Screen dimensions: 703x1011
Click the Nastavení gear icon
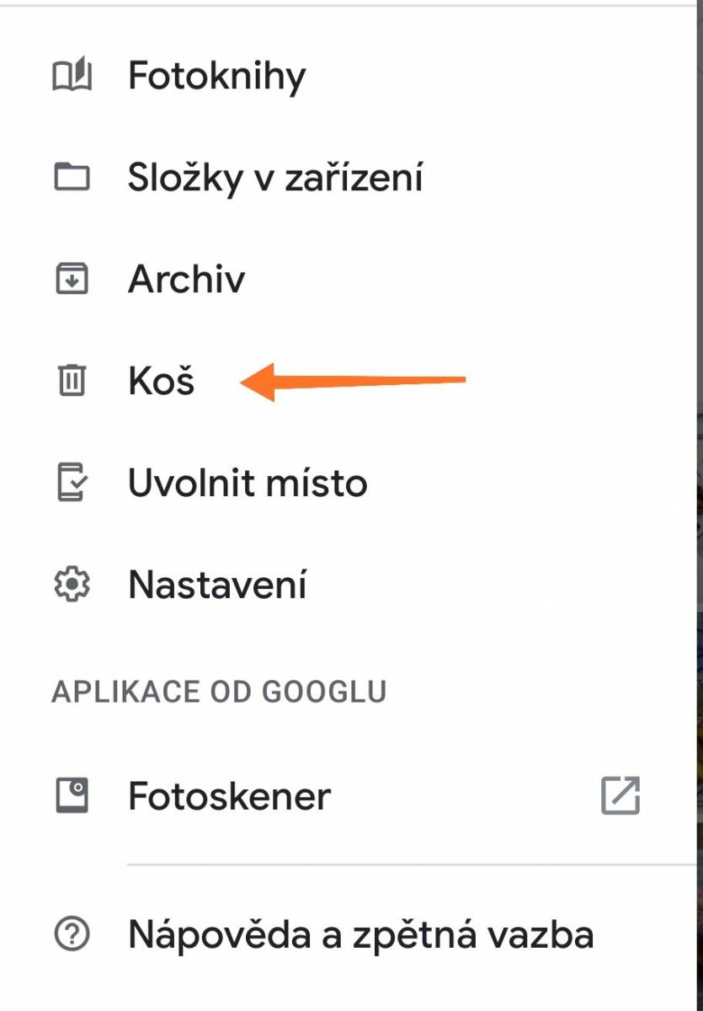pyautogui.click(x=72, y=585)
